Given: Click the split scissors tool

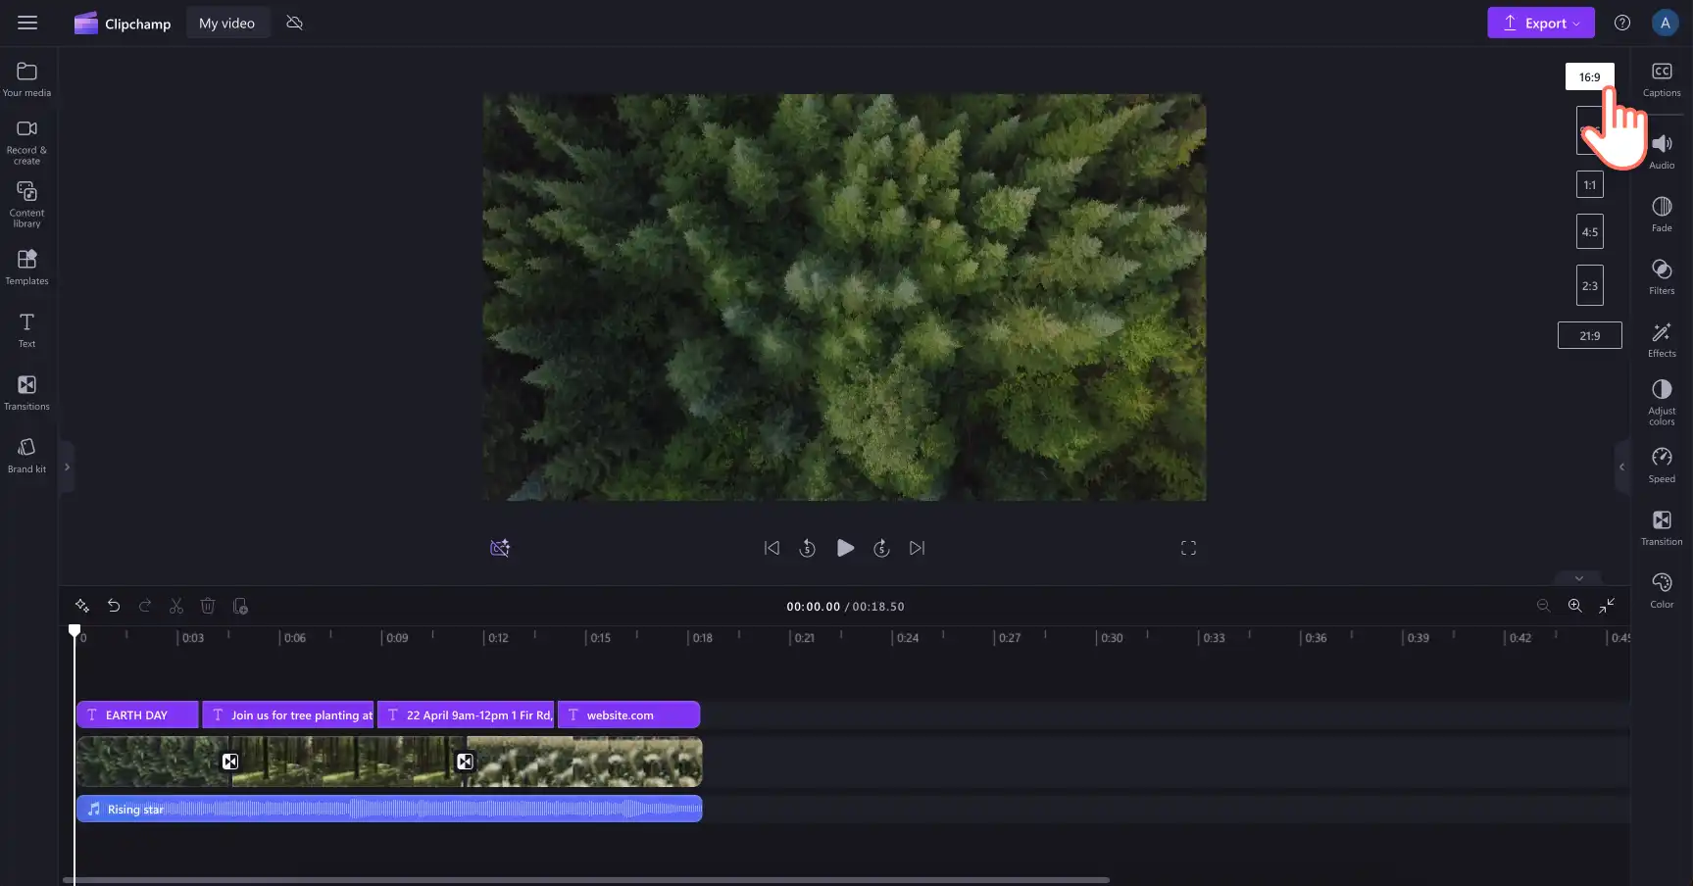Looking at the screenshot, I should point(176,606).
